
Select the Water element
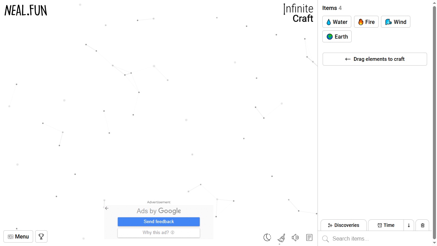(337, 22)
